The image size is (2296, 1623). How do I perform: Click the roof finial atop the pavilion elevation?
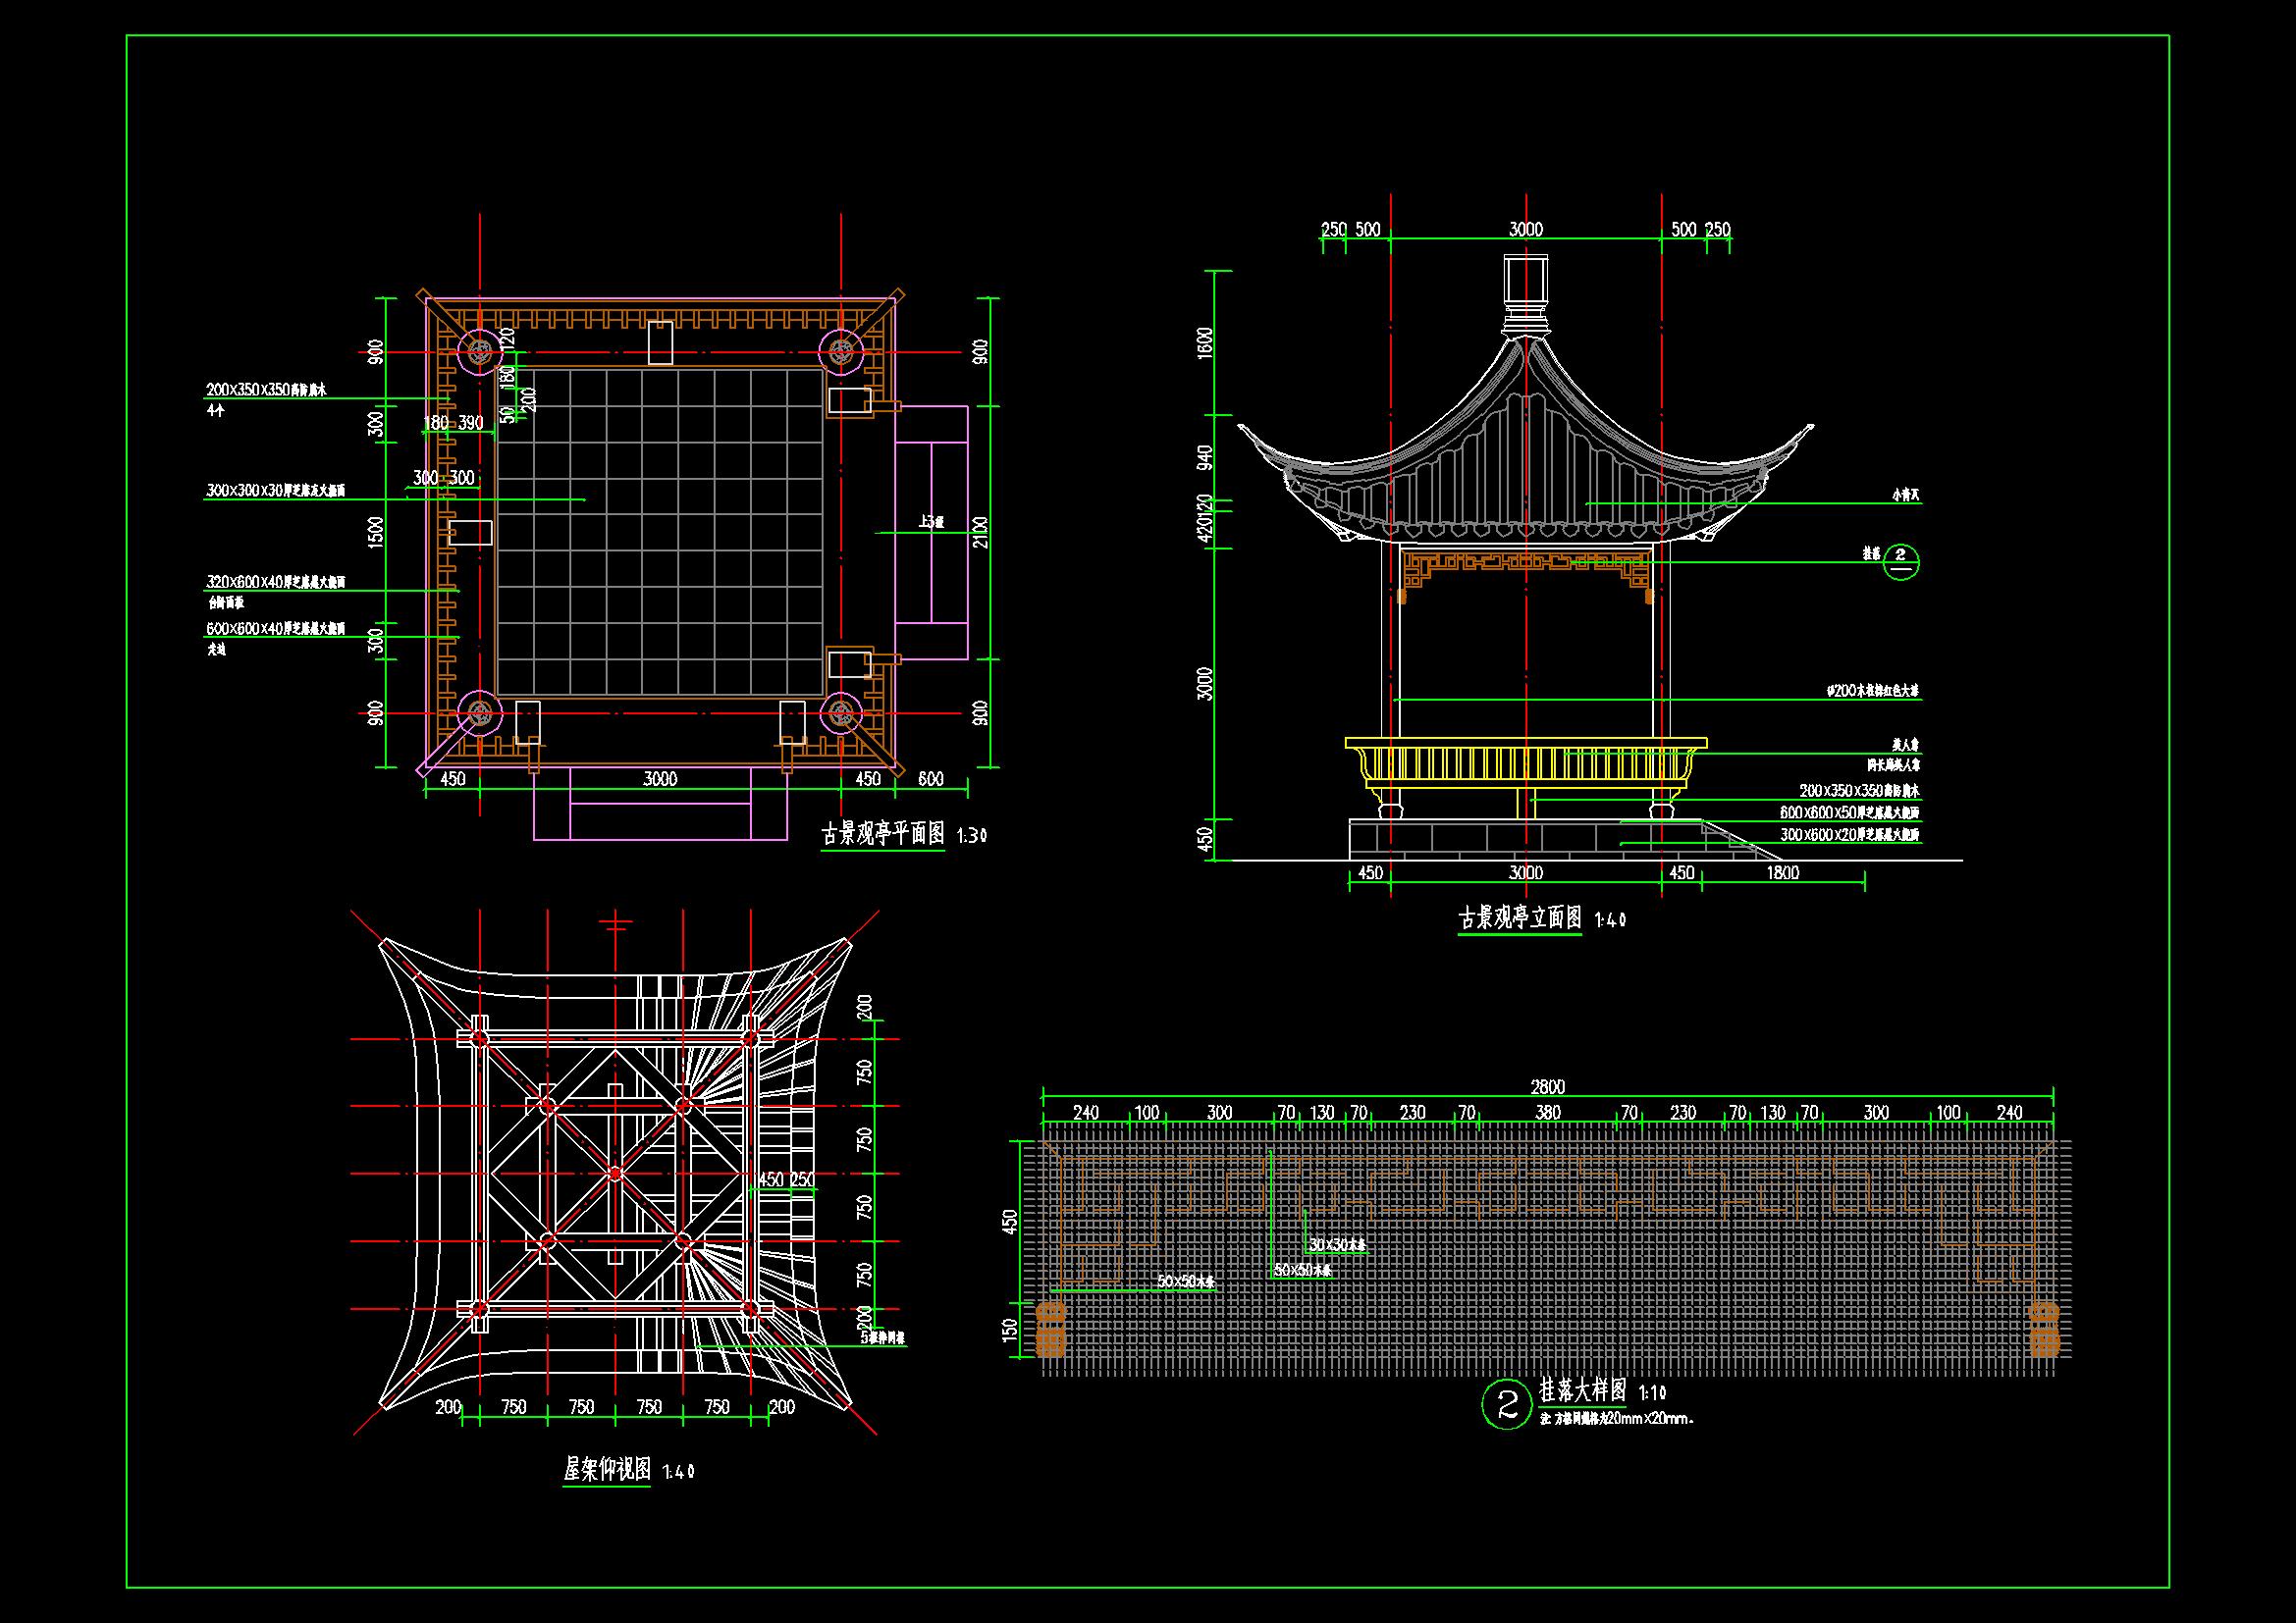point(1526,295)
